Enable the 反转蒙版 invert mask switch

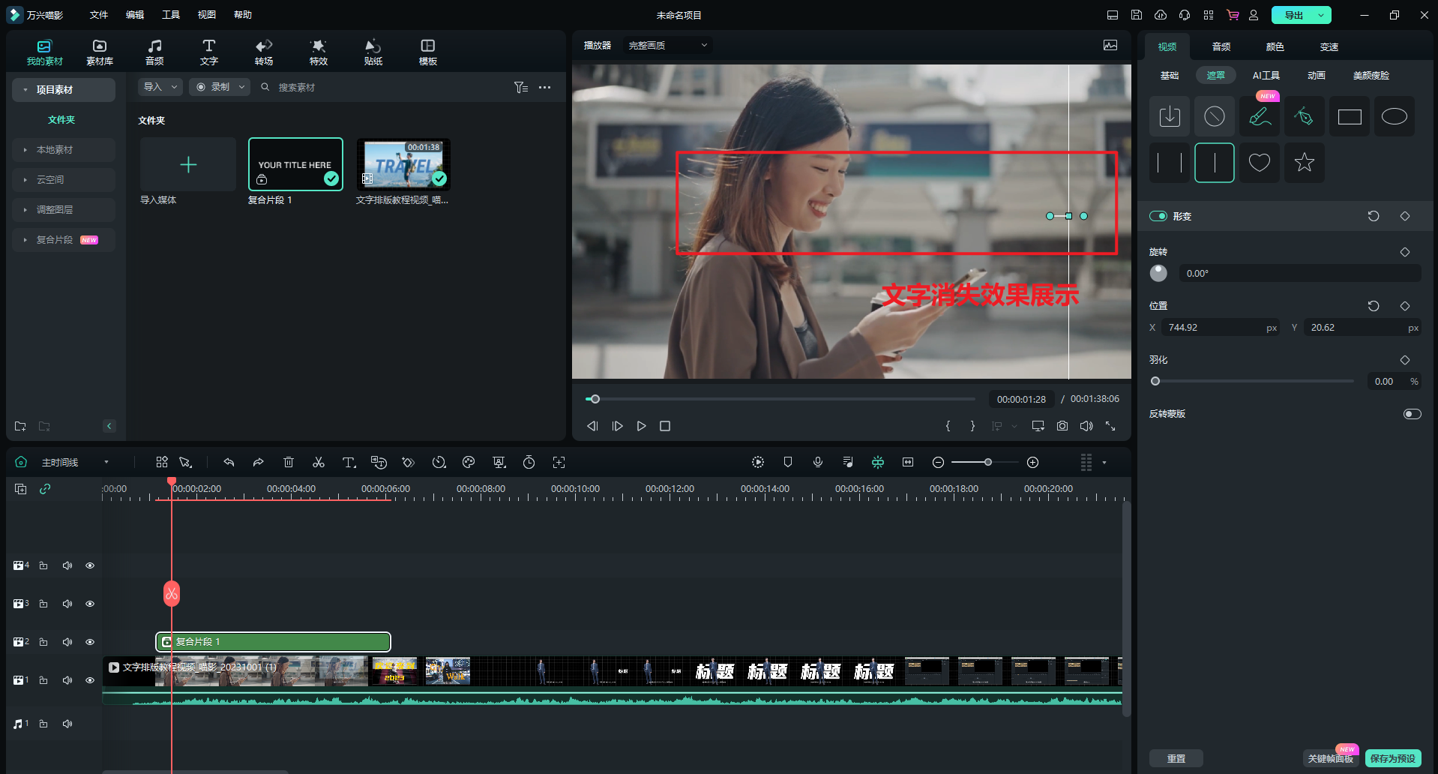[x=1412, y=414]
